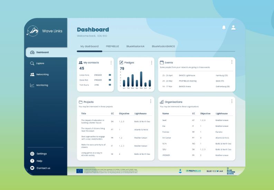The height and width of the screenshot is (190, 274).
Task: Click the Projects Title column header
Action: tap(84, 114)
